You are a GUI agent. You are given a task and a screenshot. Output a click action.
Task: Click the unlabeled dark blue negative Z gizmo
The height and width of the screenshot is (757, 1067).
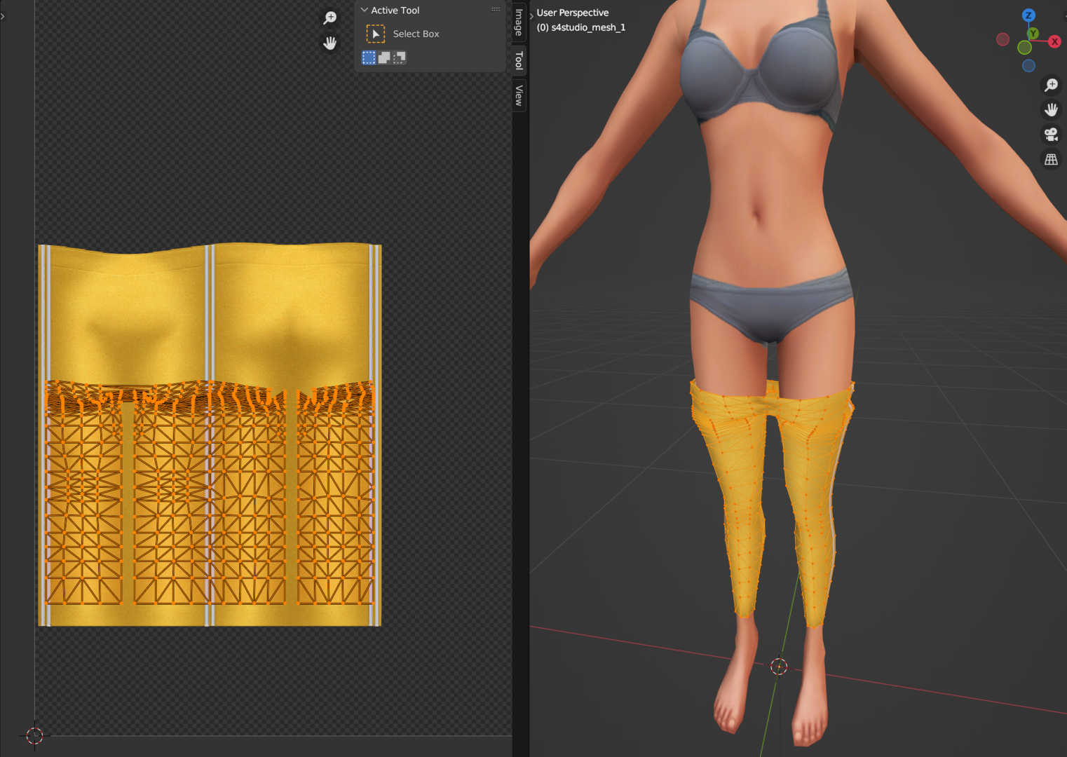(1028, 66)
